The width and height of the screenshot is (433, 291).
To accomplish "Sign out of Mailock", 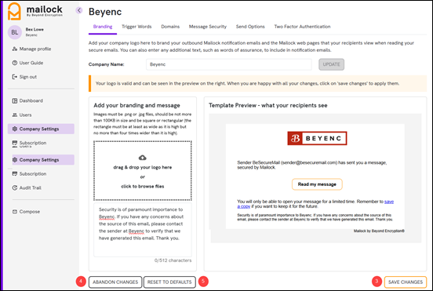I will (24, 77).
